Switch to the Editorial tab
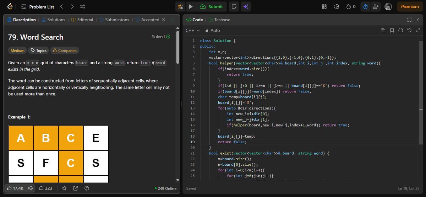Viewport: 426px width, 197px height. pyautogui.click(x=82, y=20)
